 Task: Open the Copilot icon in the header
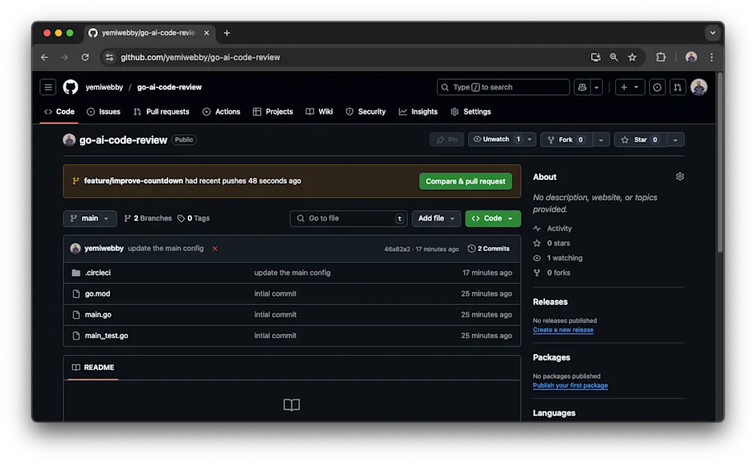[x=582, y=87]
